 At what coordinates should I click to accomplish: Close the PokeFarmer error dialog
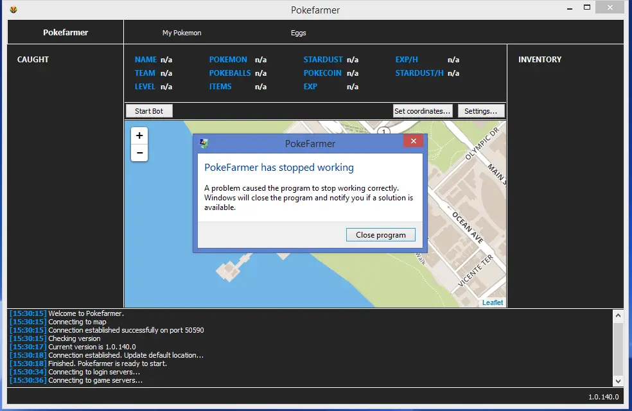(413, 141)
